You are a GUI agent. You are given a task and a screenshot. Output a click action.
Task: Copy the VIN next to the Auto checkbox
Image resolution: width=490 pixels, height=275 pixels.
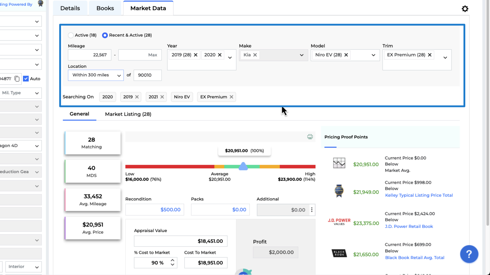pos(17,79)
